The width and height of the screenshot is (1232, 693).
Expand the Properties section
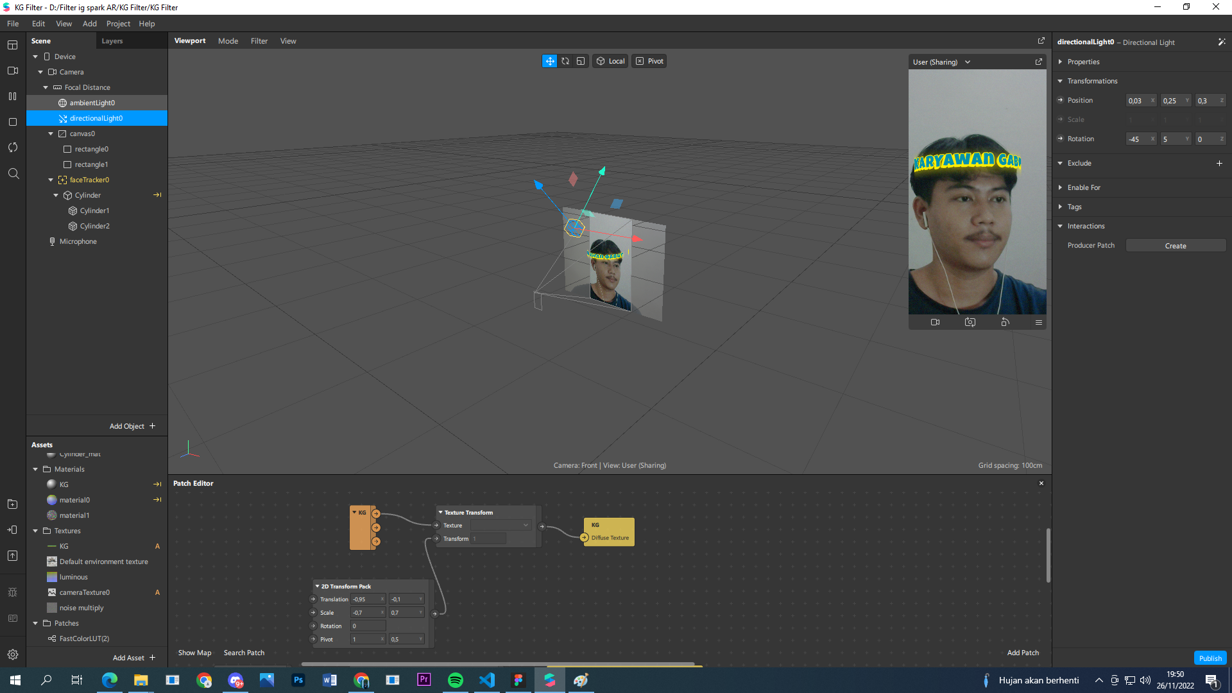point(1060,62)
